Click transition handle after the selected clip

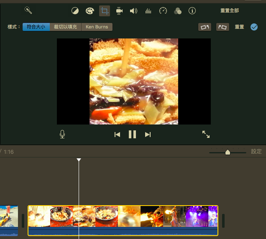(x=223, y=221)
